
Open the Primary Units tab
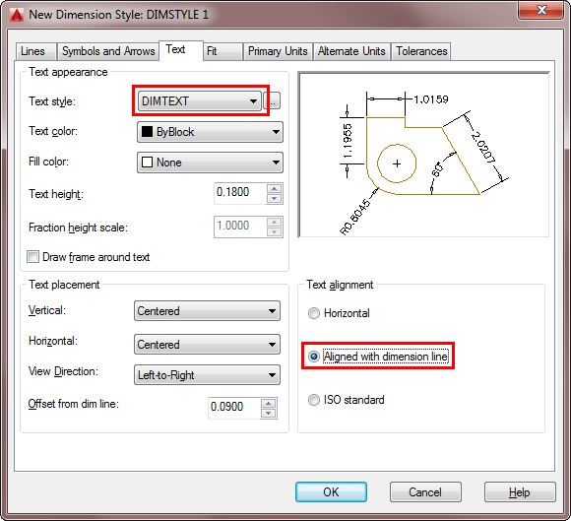pyautogui.click(x=278, y=51)
